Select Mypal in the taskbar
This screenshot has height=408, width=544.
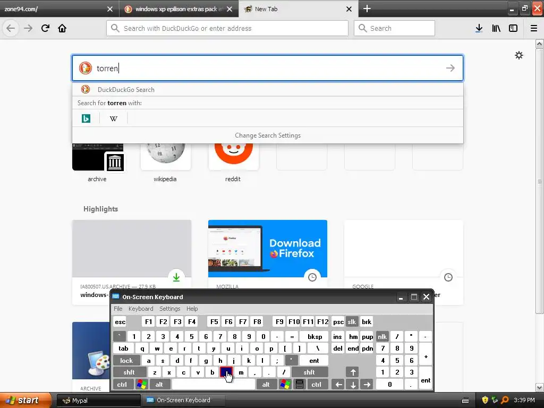[x=98, y=401]
